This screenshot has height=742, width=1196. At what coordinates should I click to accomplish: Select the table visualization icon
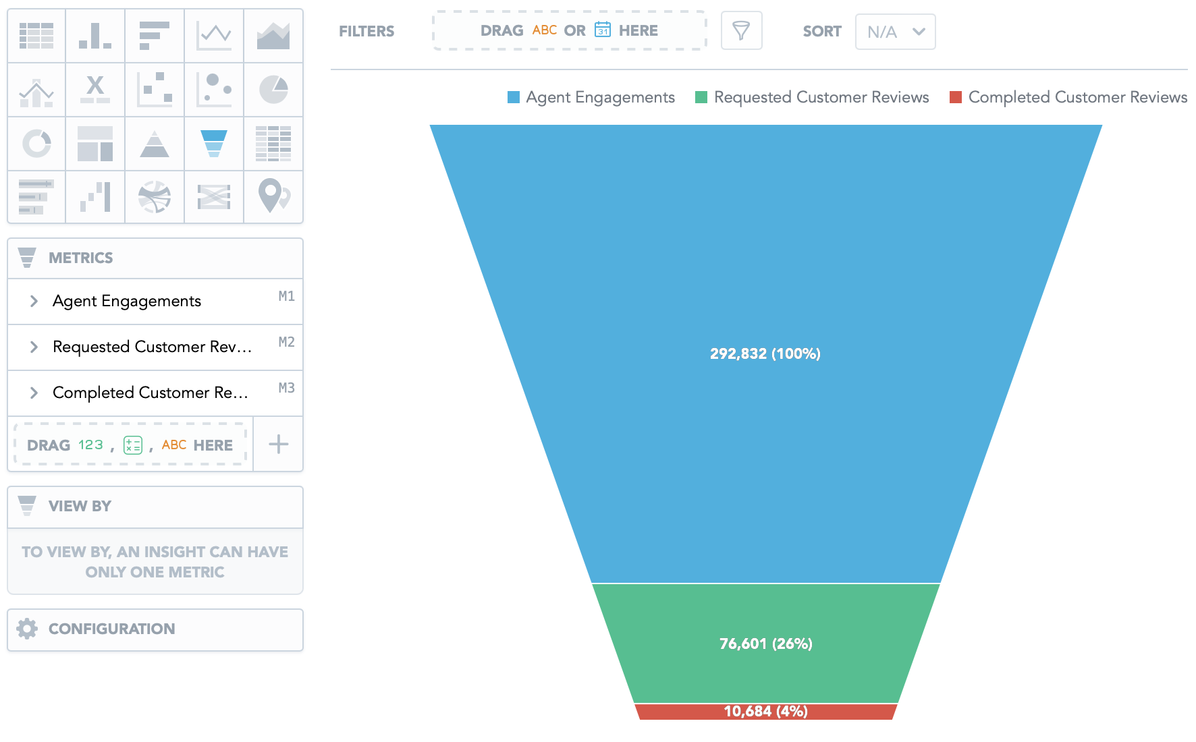point(36,36)
